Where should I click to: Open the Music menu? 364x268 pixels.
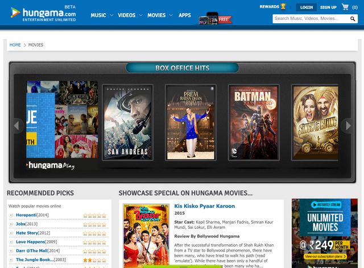(98, 15)
